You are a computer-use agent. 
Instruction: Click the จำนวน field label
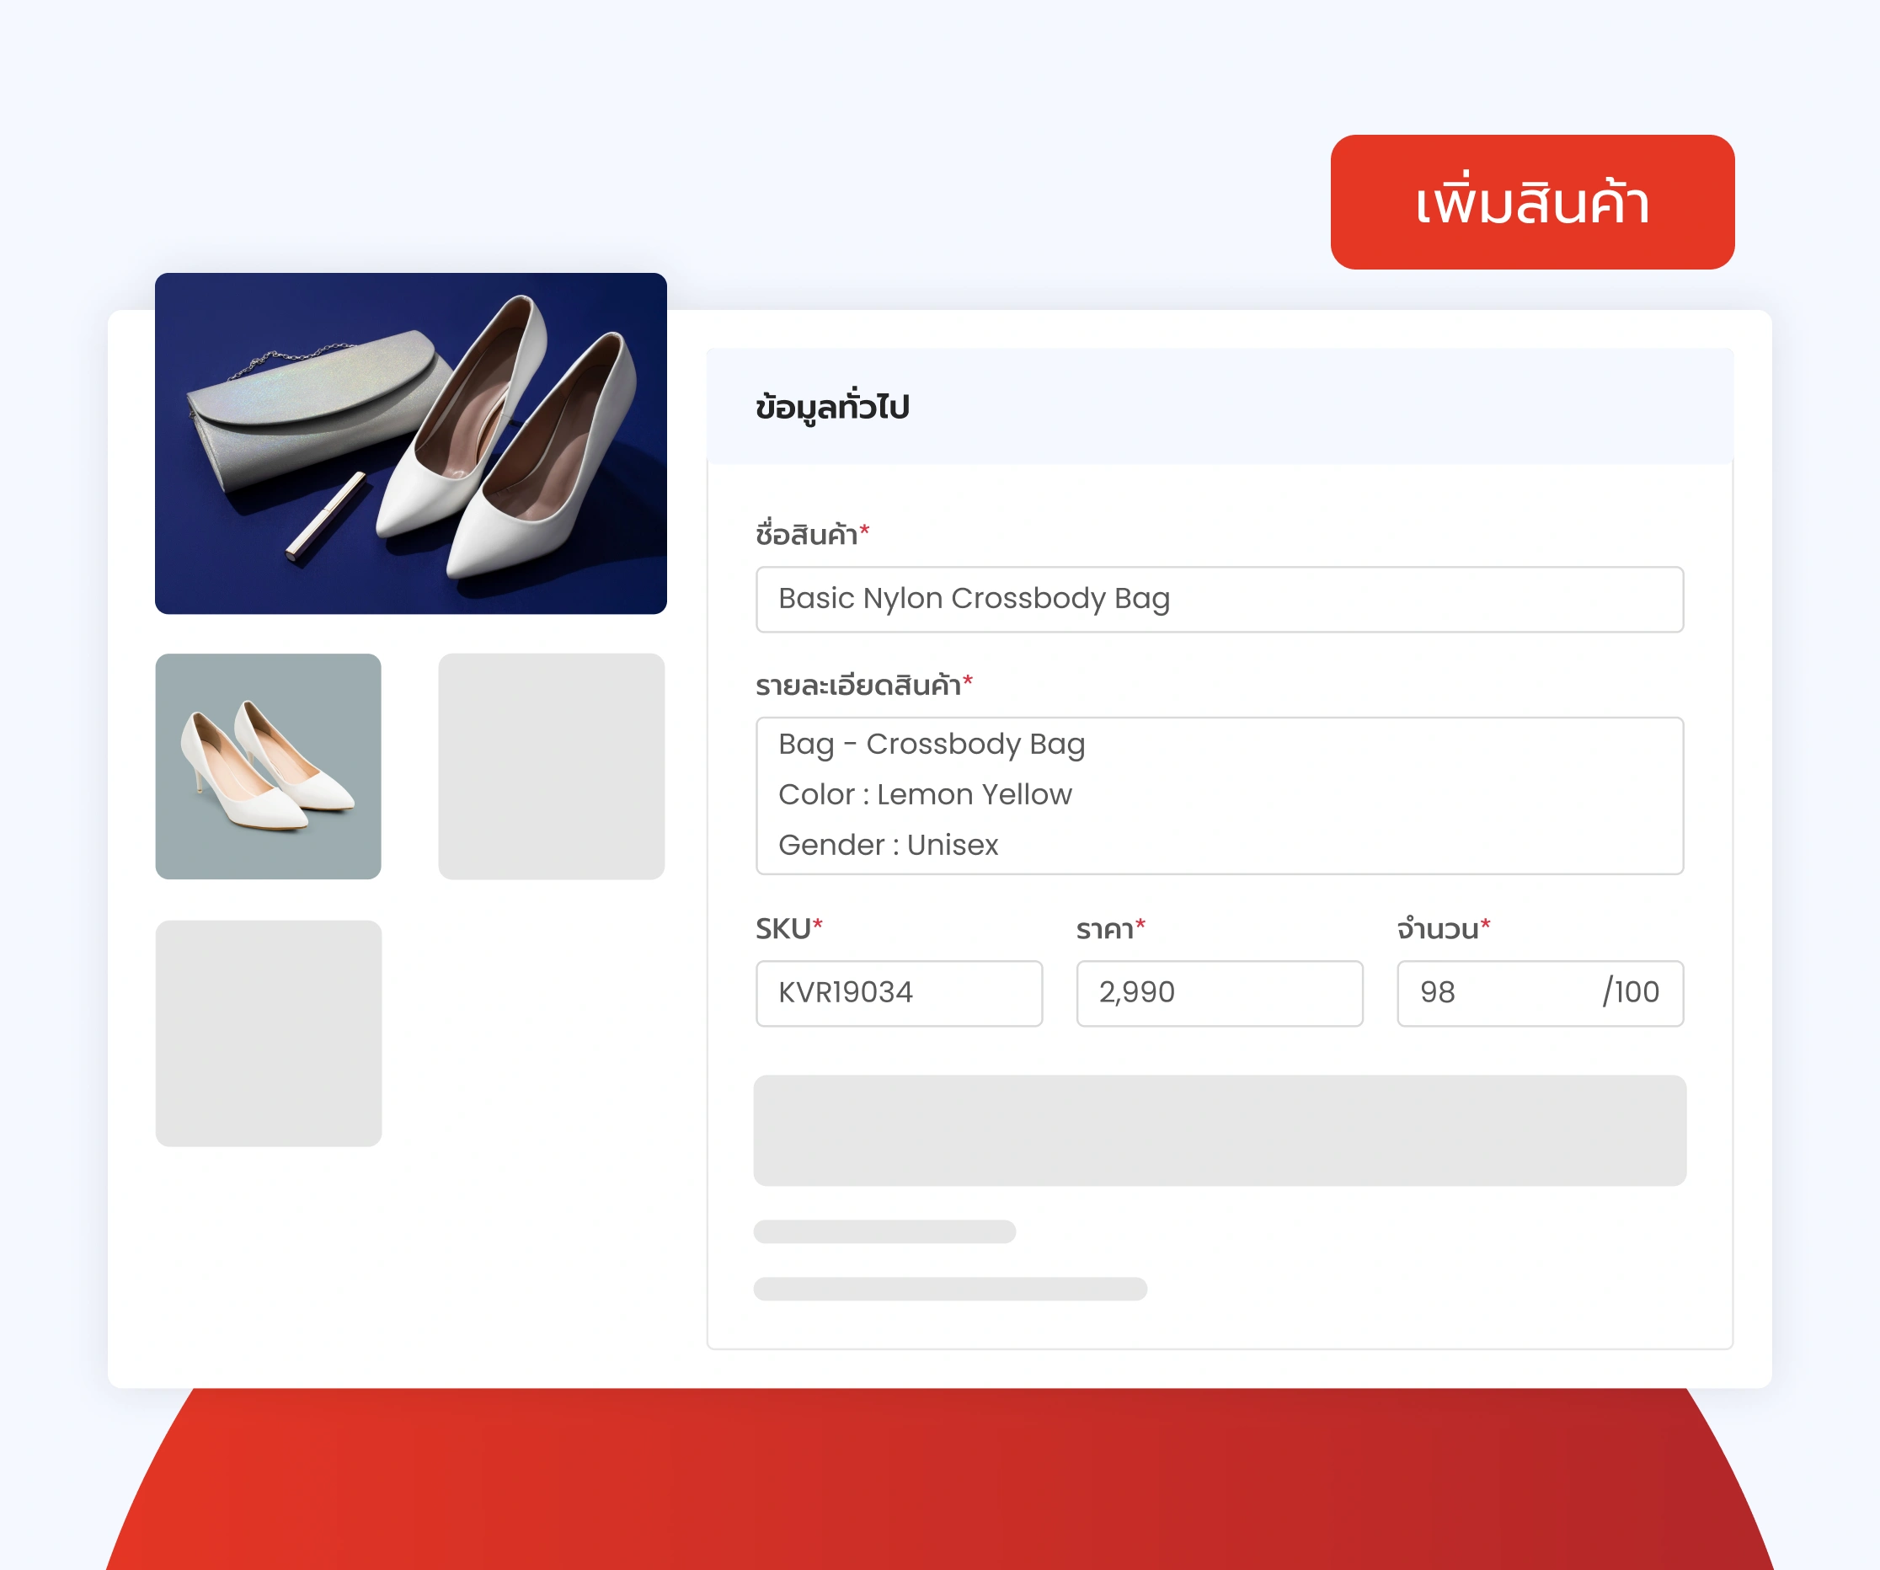(1443, 928)
